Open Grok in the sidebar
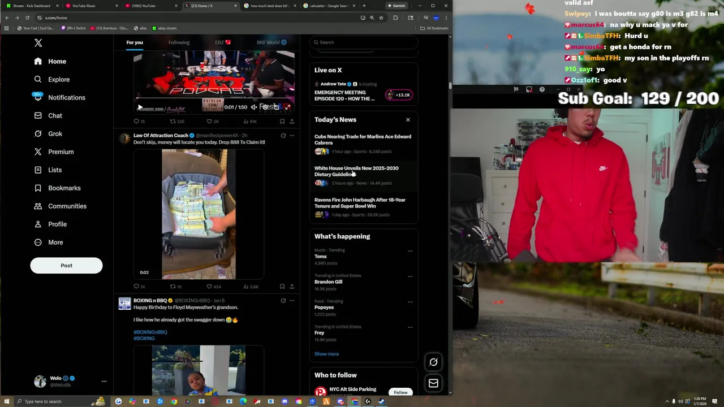724x407 pixels. coord(48,133)
